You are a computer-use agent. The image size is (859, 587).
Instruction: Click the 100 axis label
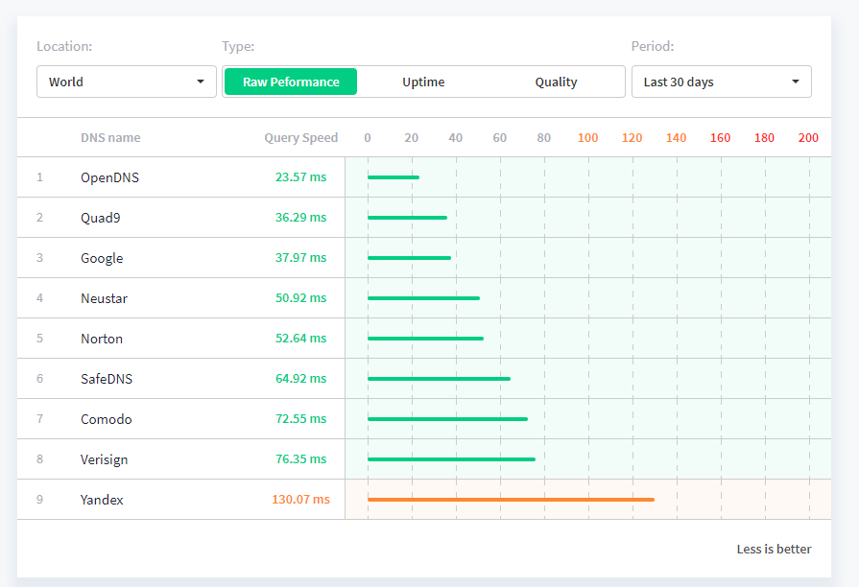tap(587, 137)
